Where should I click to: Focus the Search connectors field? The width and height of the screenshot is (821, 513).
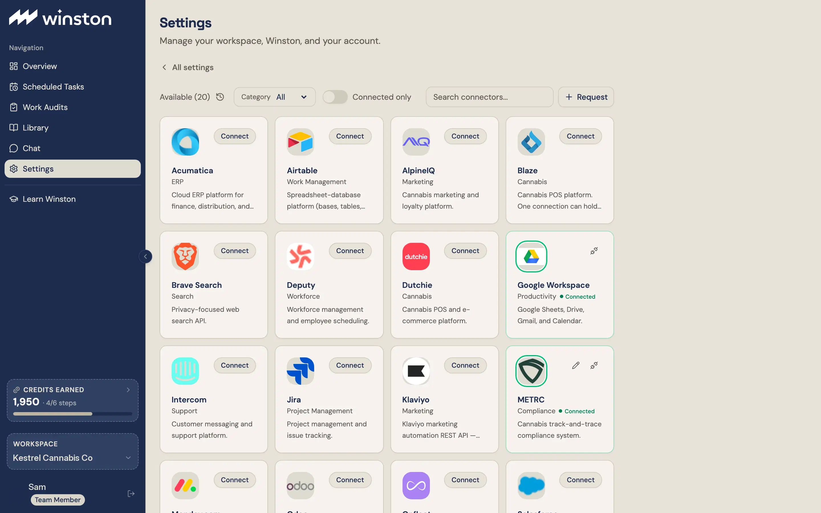click(489, 97)
